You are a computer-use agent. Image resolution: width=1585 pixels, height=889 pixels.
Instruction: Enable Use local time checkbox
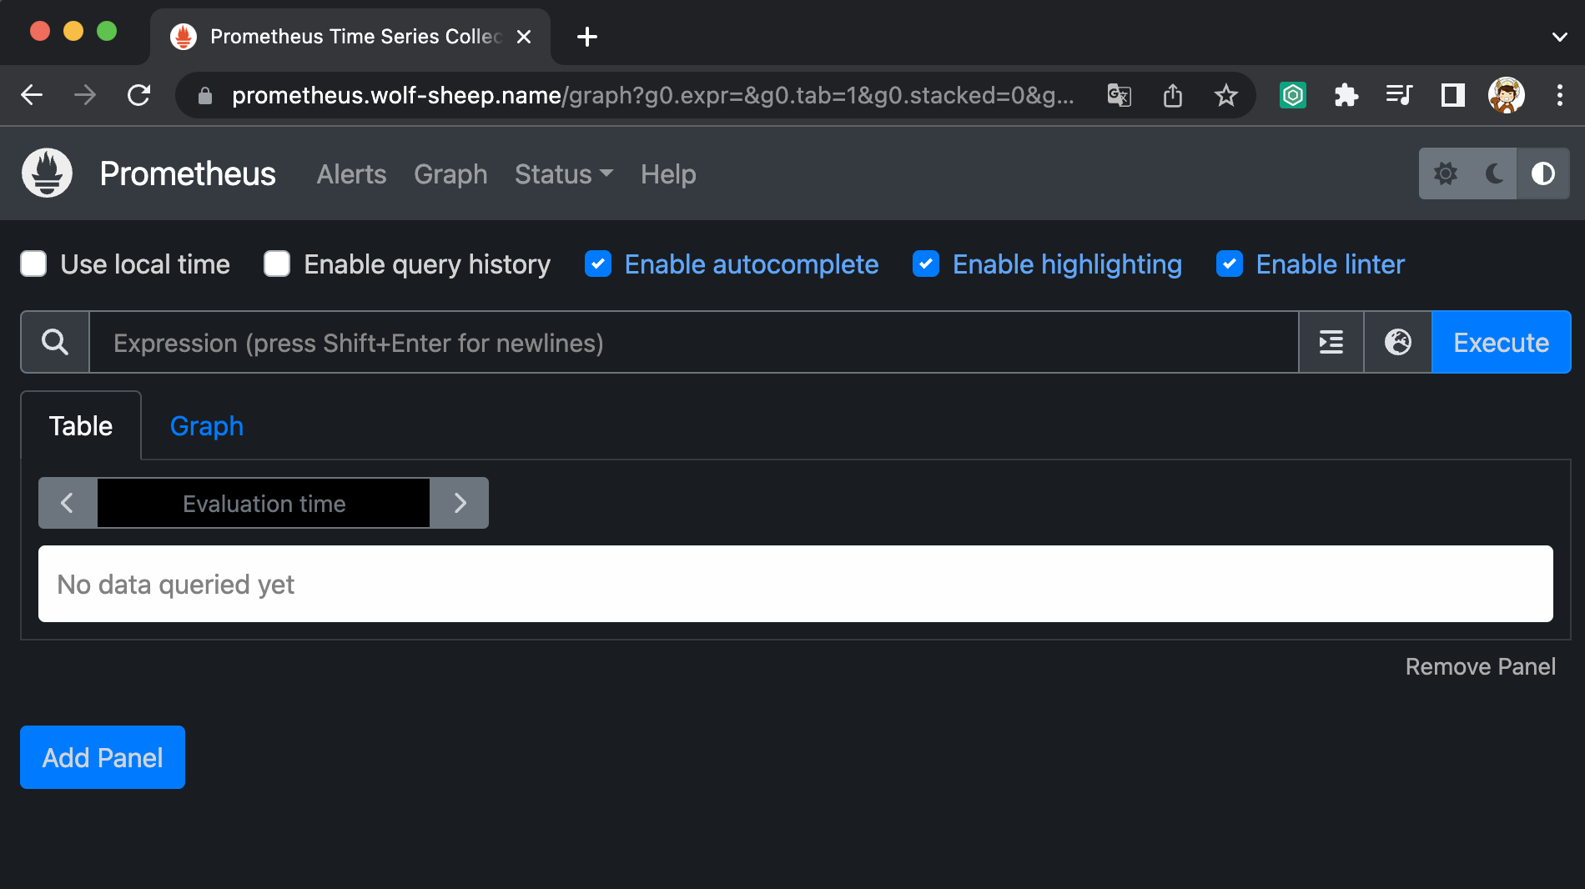[x=33, y=264]
